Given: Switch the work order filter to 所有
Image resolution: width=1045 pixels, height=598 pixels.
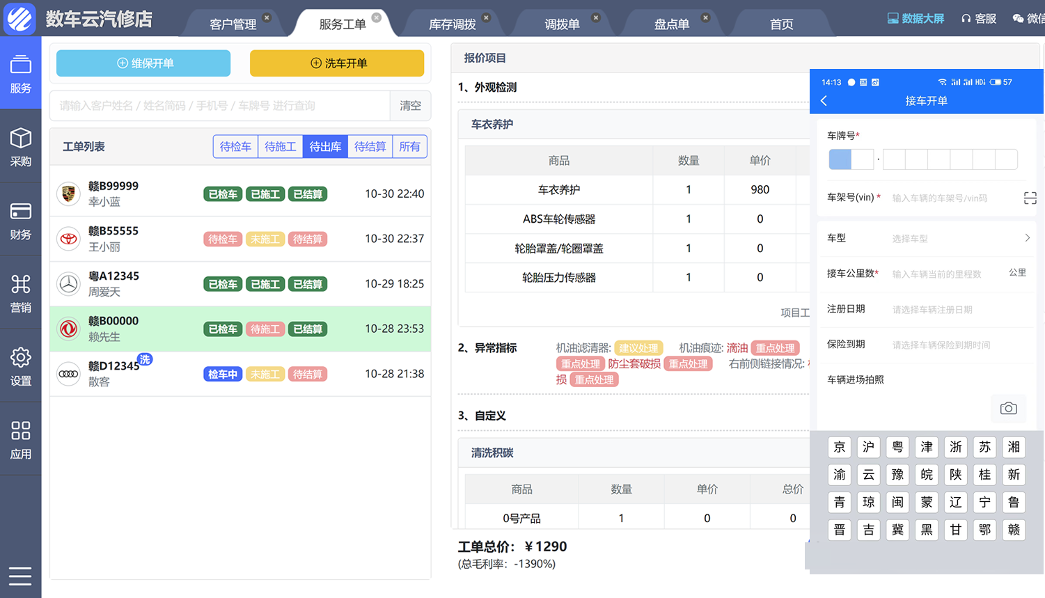Looking at the screenshot, I should 409,147.
